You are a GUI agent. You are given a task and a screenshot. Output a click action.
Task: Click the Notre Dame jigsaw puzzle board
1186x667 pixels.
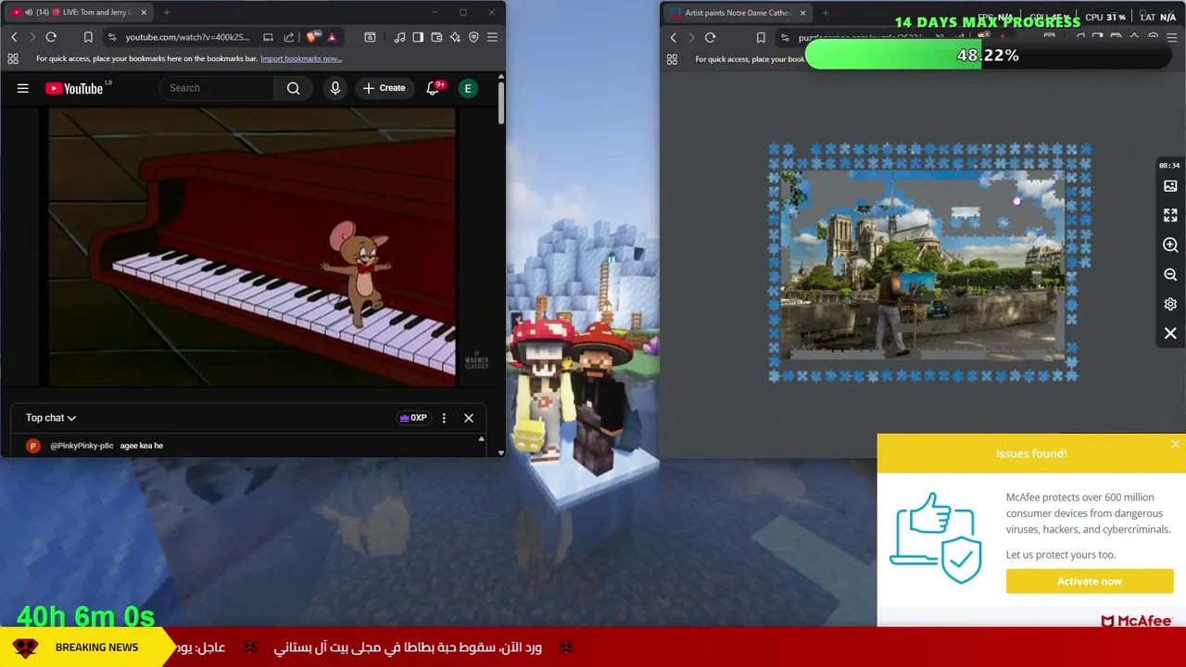click(x=929, y=262)
